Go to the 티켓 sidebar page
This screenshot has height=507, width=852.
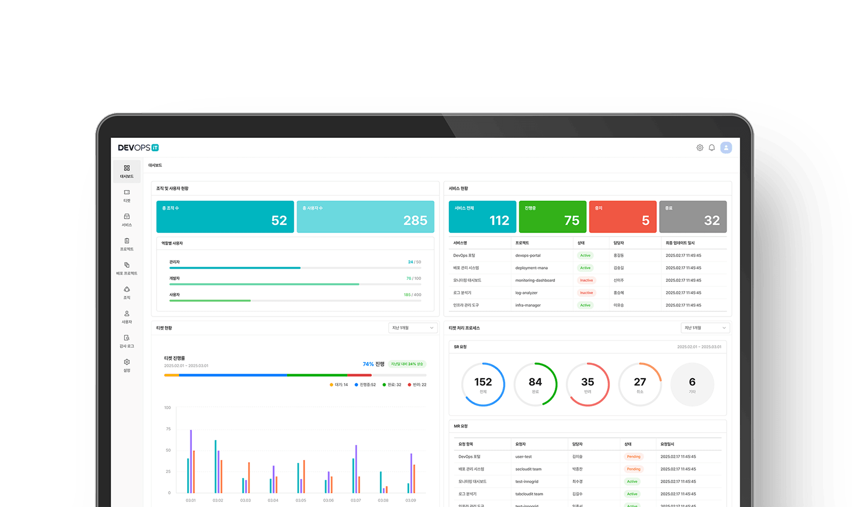[x=127, y=196]
